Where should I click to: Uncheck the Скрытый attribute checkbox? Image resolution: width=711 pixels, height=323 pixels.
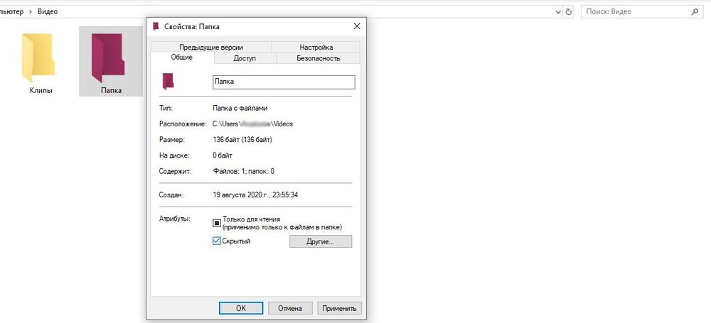tap(218, 241)
